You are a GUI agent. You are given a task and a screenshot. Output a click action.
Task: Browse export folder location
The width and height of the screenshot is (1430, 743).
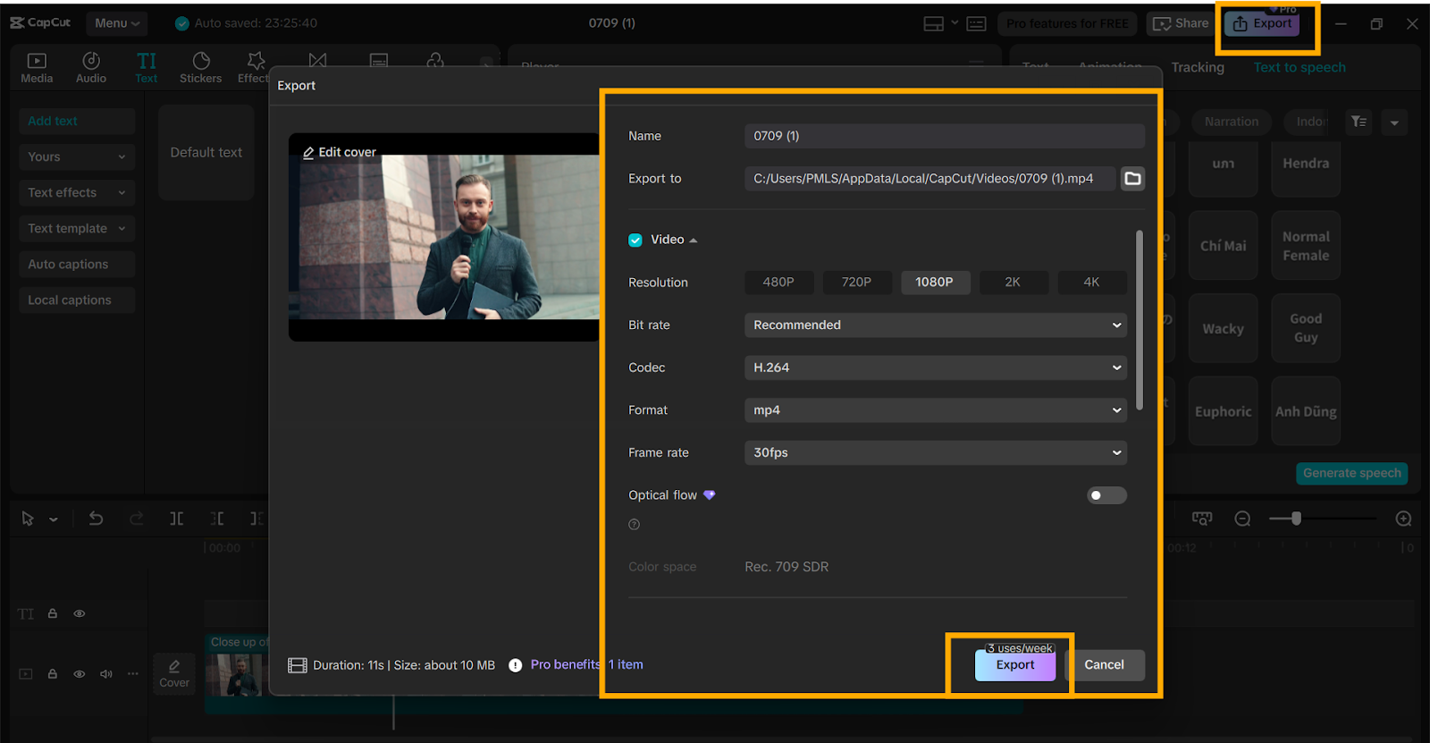click(1132, 179)
